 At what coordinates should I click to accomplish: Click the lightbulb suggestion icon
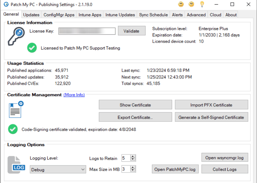point(202,5)
